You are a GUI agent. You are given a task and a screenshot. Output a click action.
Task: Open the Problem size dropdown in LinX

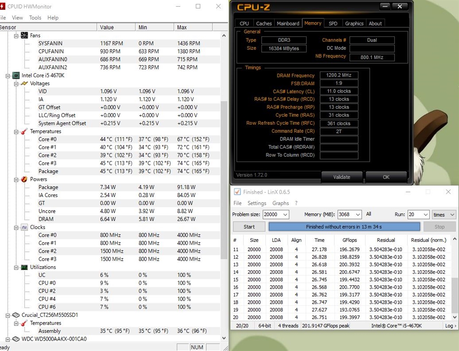285,215
